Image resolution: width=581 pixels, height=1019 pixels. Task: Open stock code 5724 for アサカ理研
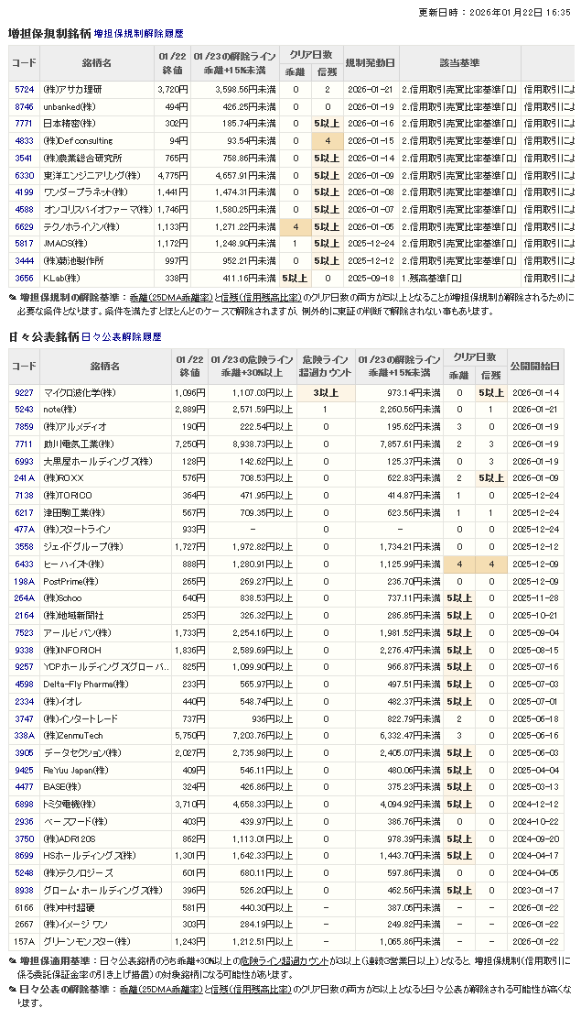[x=24, y=90]
